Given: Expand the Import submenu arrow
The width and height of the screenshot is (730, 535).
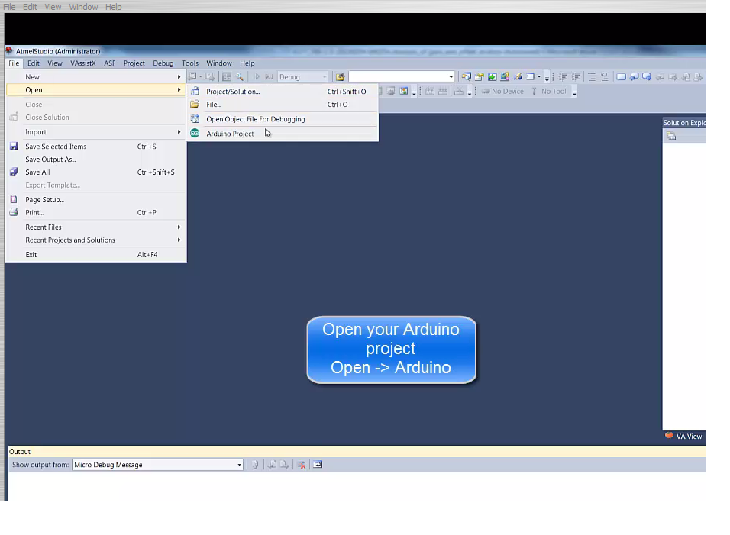Looking at the screenshot, I should point(179,132).
